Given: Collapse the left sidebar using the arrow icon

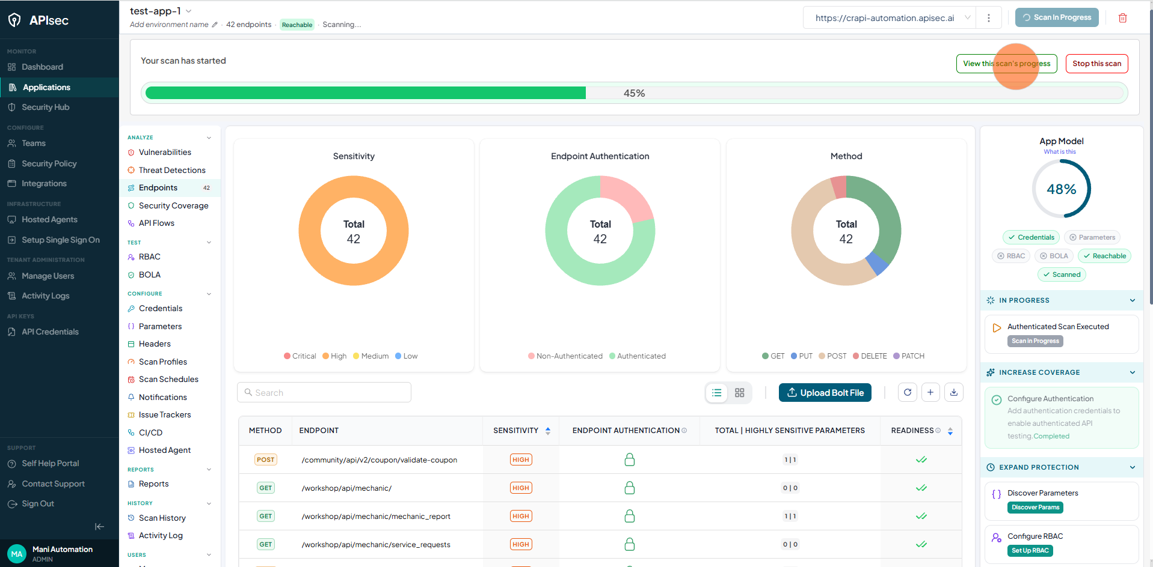Looking at the screenshot, I should [100, 527].
